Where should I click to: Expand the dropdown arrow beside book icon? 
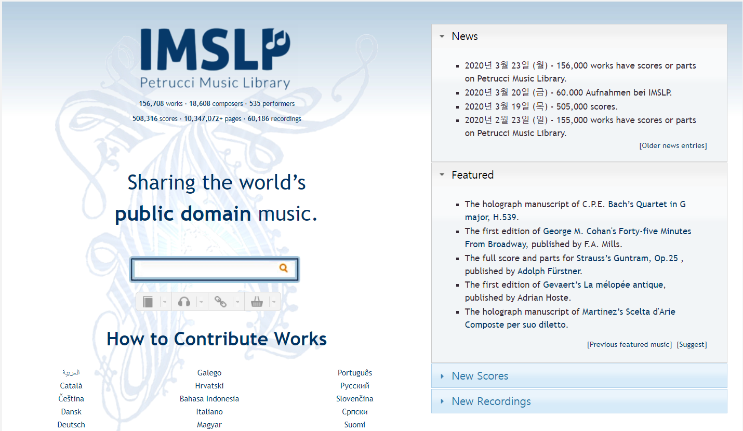165,302
